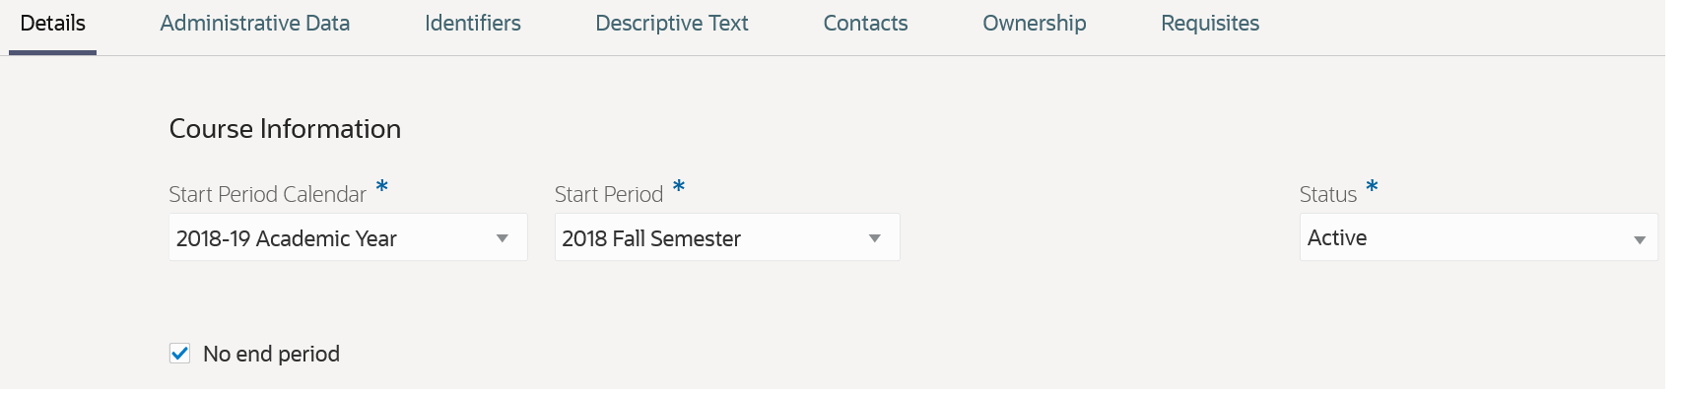Open the Contacts tab

865,24
